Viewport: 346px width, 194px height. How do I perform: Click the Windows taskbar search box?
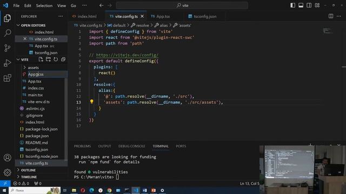click(x=35, y=190)
